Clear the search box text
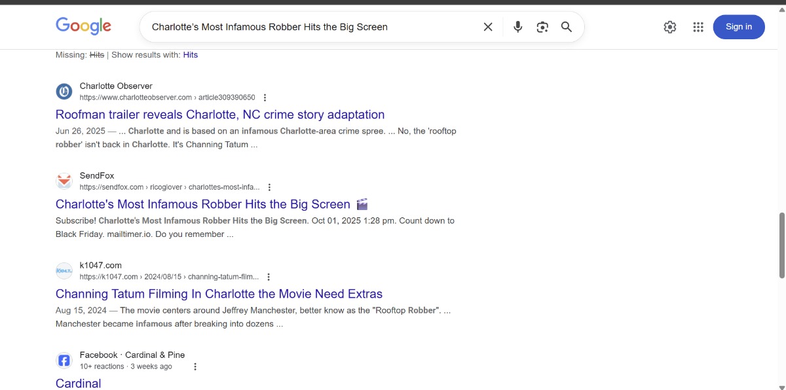This screenshot has height=390, width=786. coord(488,27)
